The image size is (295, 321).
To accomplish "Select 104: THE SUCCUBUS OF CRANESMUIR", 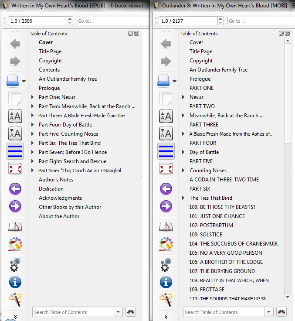I will 234,244.
